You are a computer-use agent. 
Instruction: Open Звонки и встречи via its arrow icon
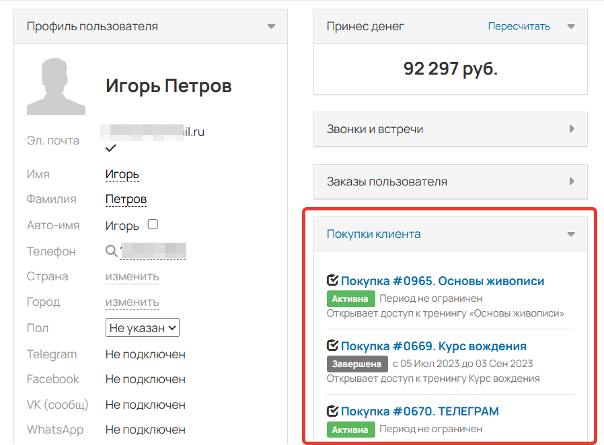572,128
